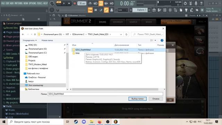Image resolution: width=222 pixels, height=125 pixels.
Task: Cancel with the Отмена button
Action: (x=156, y=99)
